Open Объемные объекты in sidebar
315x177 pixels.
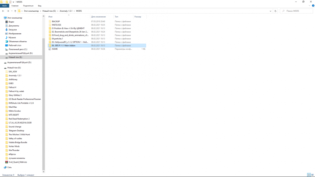pos(17,41)
